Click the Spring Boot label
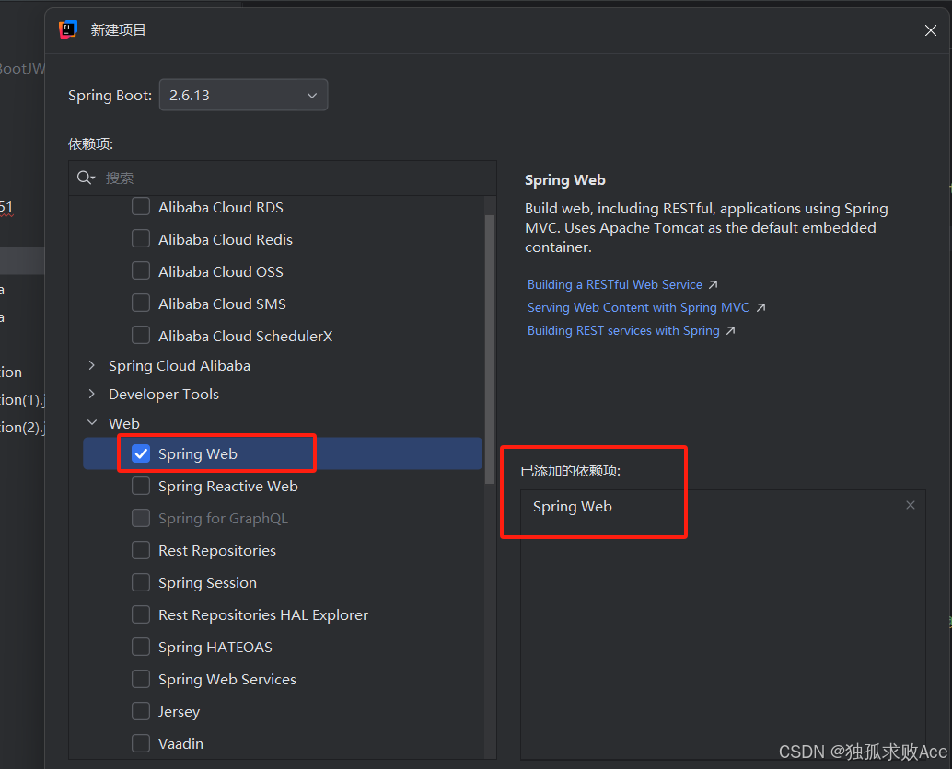 coord(110,96)
